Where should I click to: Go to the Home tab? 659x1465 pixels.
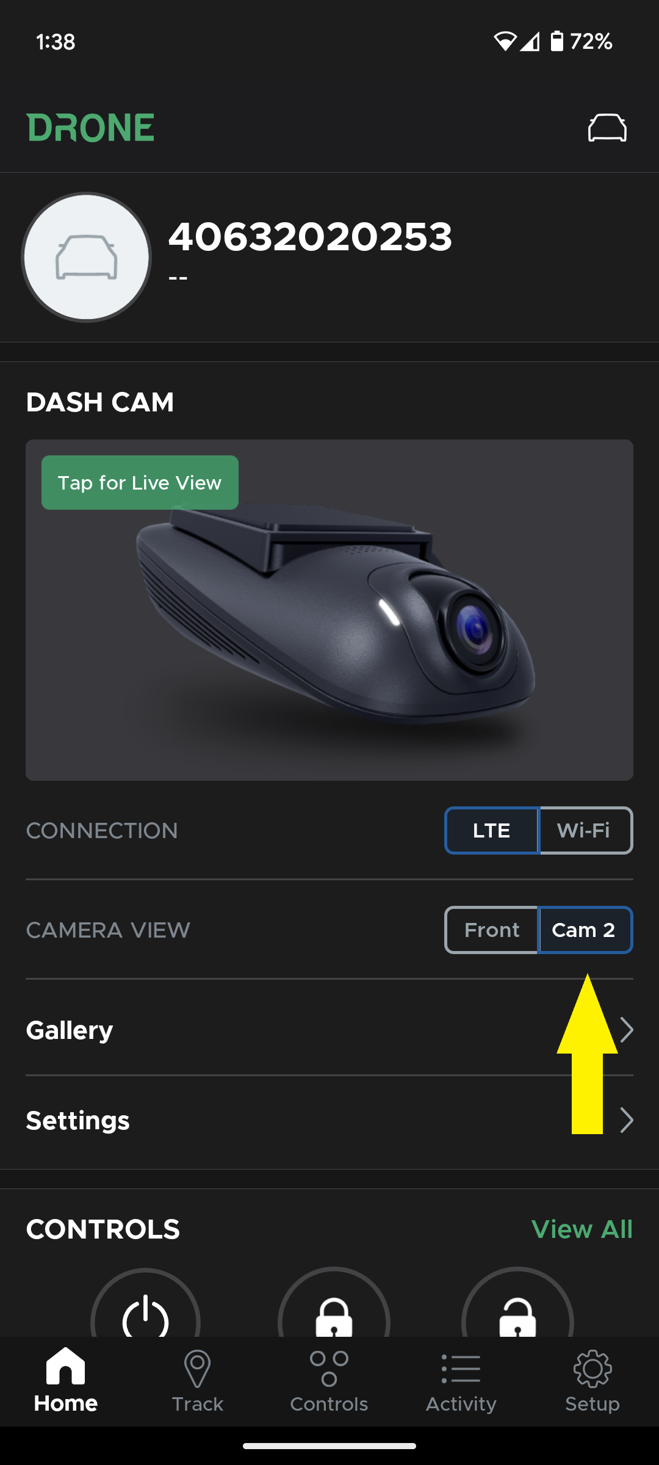(66, 1381)
